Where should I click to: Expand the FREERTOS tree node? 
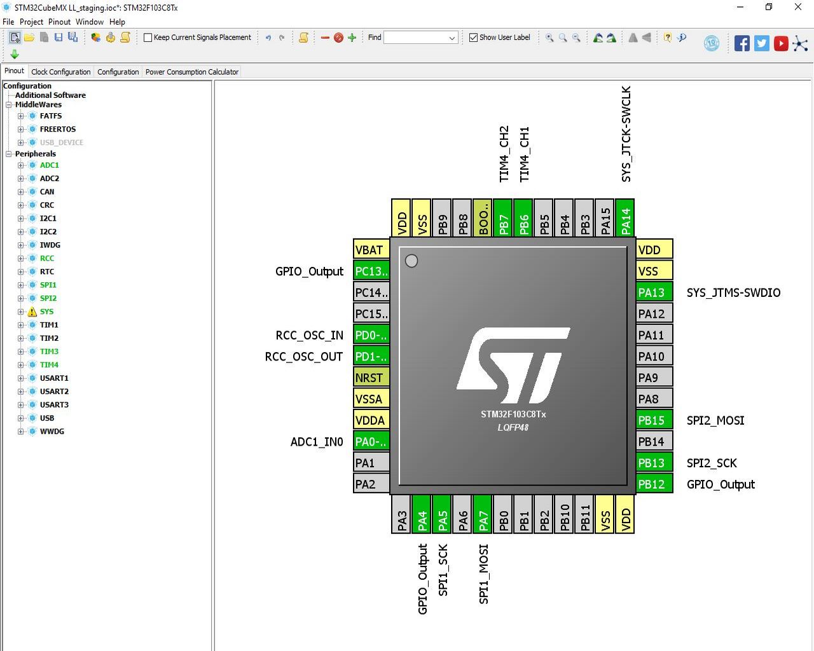[20, 129]
